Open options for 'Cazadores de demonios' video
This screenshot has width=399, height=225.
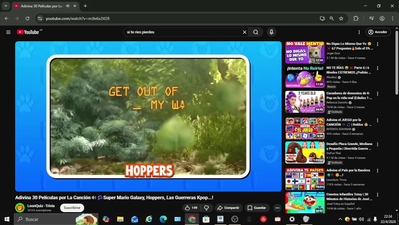click(x=377, y=94)
